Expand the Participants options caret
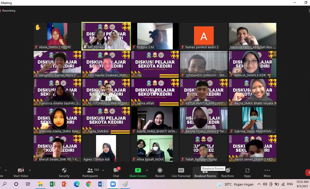This screenshot has height=189, width=310. [103, 170]
